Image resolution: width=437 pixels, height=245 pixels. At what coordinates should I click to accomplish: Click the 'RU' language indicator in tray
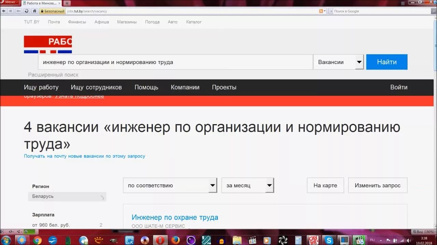coord(372,240)
